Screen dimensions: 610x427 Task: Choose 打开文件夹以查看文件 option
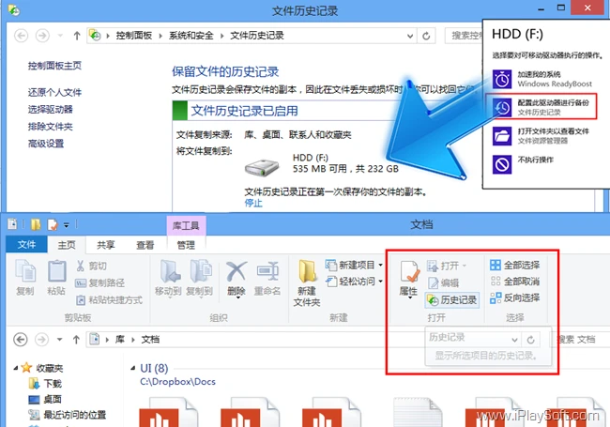pyautogui.click(x=541, y=136)
